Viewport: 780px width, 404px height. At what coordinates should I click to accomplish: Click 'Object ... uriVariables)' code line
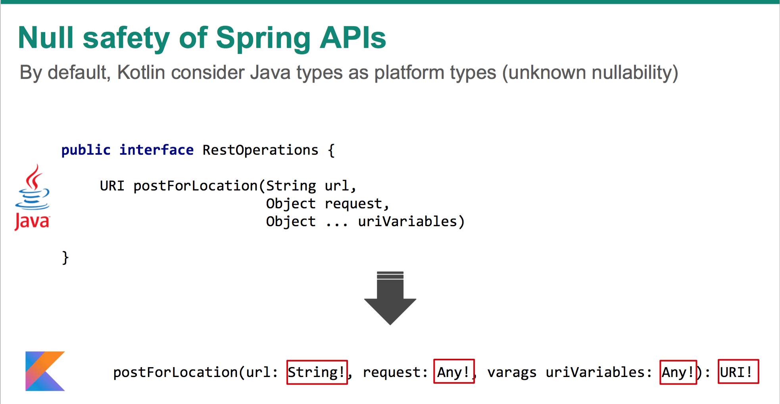pyautogui.click(x=365, y=221)
